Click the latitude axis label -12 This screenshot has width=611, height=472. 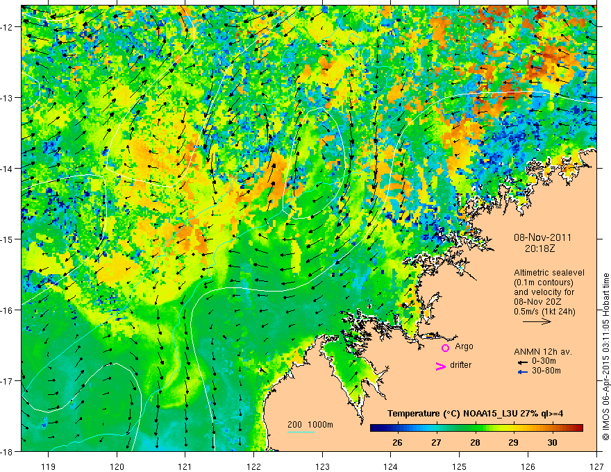click(8, 27)
